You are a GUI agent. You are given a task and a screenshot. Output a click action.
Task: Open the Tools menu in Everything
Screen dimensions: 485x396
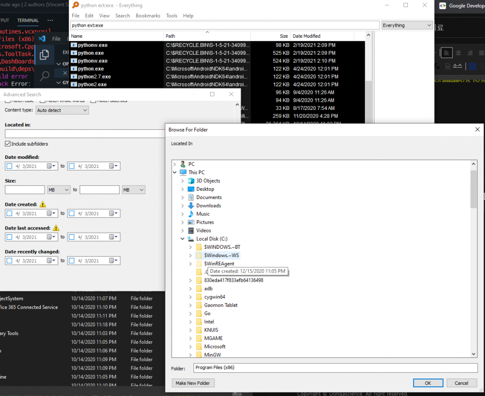click(x=172, y=16)
